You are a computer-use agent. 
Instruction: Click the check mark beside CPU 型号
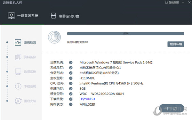click(x=71, y=83)
